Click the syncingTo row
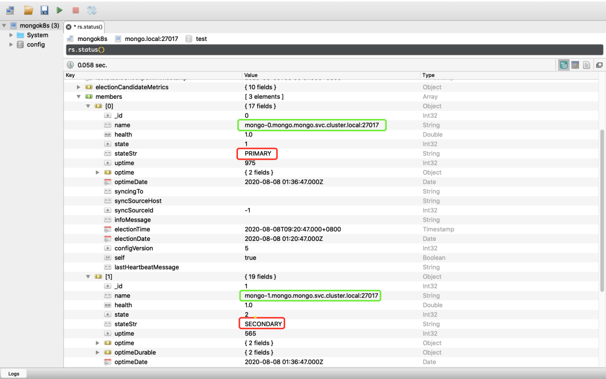The image size is (606, 379). click(x=331, y=191)
